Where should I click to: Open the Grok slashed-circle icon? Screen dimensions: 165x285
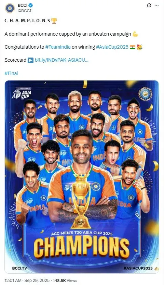149,5
